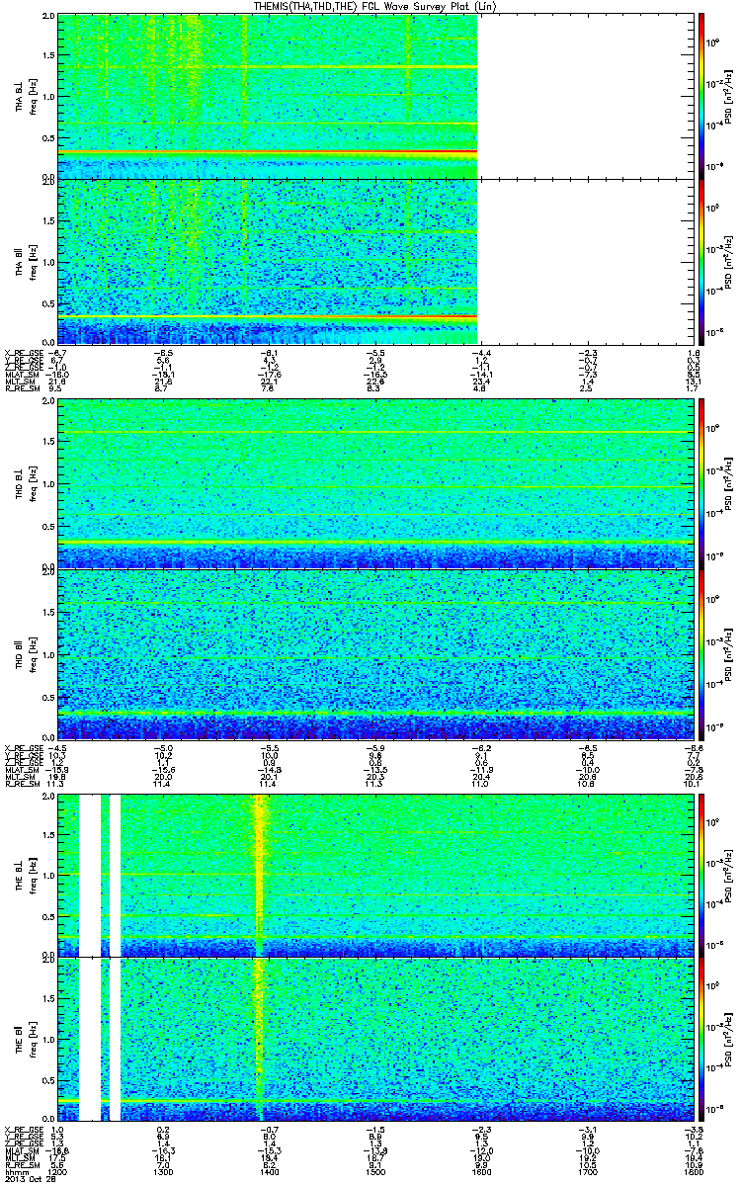
Task: Click the THA BII spectrogram panel
Action: coord(375,262)
